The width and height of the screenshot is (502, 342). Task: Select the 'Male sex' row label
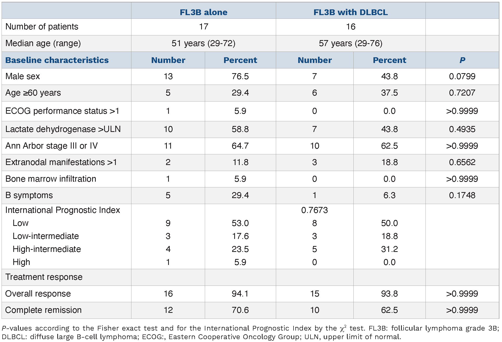(x=23, y=76)
